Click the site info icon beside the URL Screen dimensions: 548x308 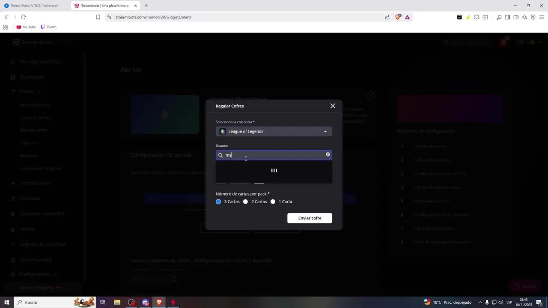pos(109,17)
